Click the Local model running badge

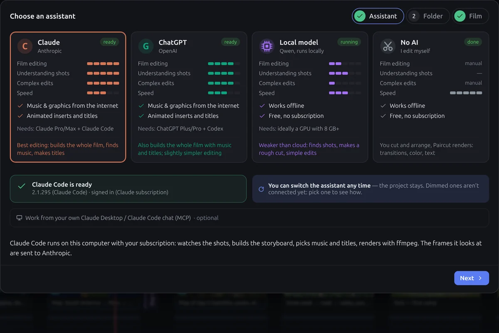(349, 42)
